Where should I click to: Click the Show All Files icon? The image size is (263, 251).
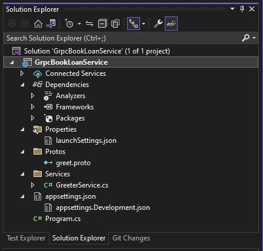pyautogui.click(x=115, y=24)
